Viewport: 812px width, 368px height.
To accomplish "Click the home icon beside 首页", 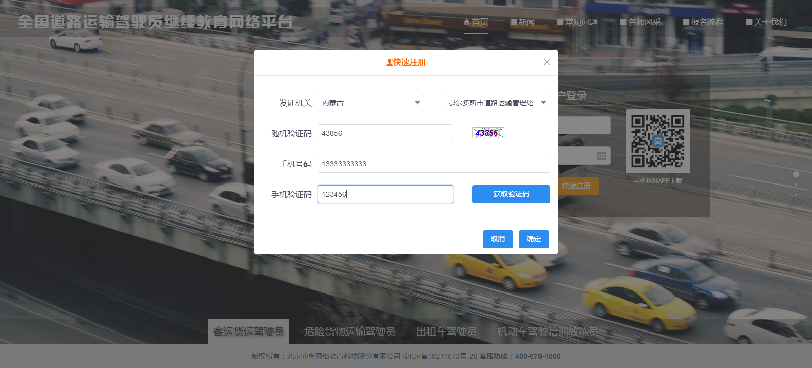I will click(467, 22).
